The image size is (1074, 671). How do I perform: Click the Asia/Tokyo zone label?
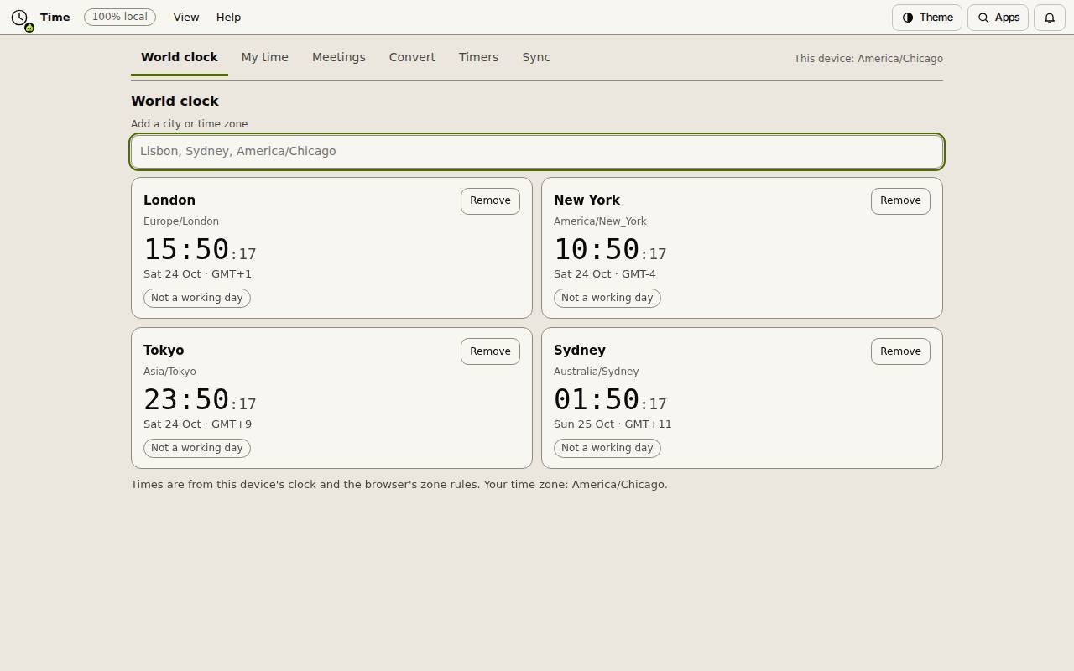point(169,372)
